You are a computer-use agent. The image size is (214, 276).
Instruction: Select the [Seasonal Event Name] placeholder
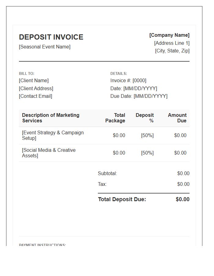point(45,47)
